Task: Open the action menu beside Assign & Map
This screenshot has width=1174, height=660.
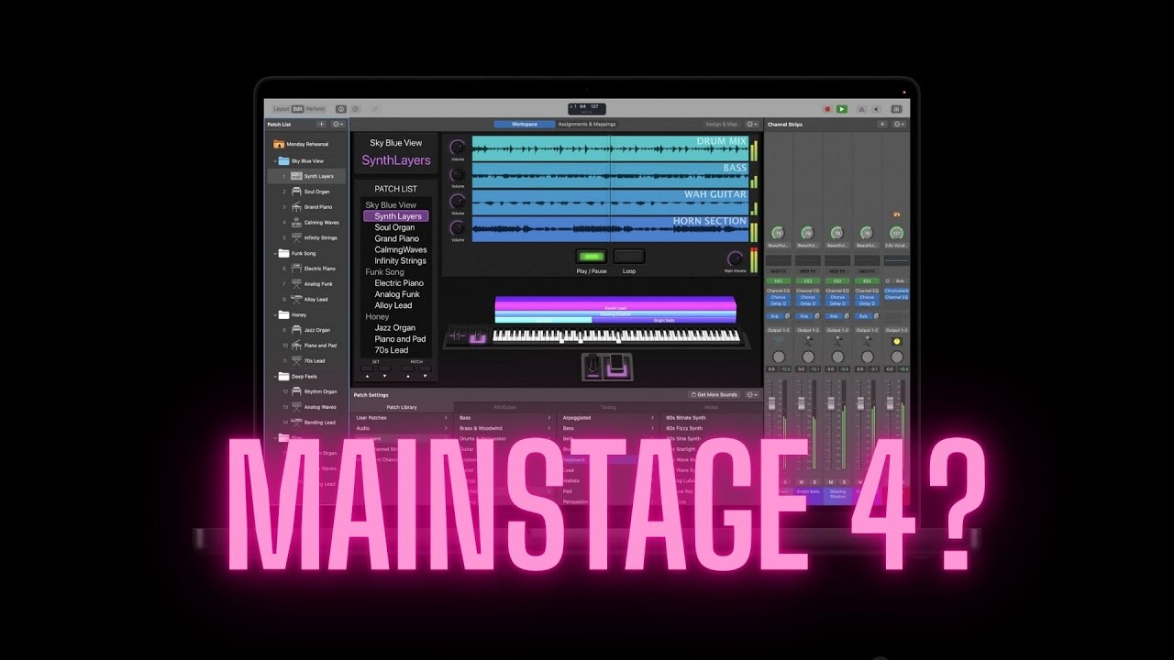Action: tap(752, 124)
